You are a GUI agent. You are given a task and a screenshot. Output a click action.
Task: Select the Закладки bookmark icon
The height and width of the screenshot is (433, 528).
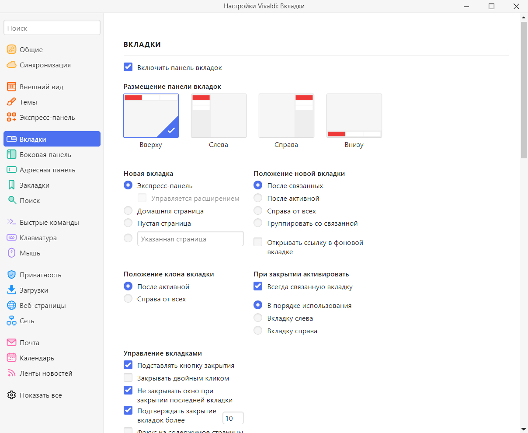[x=11, y=185]
